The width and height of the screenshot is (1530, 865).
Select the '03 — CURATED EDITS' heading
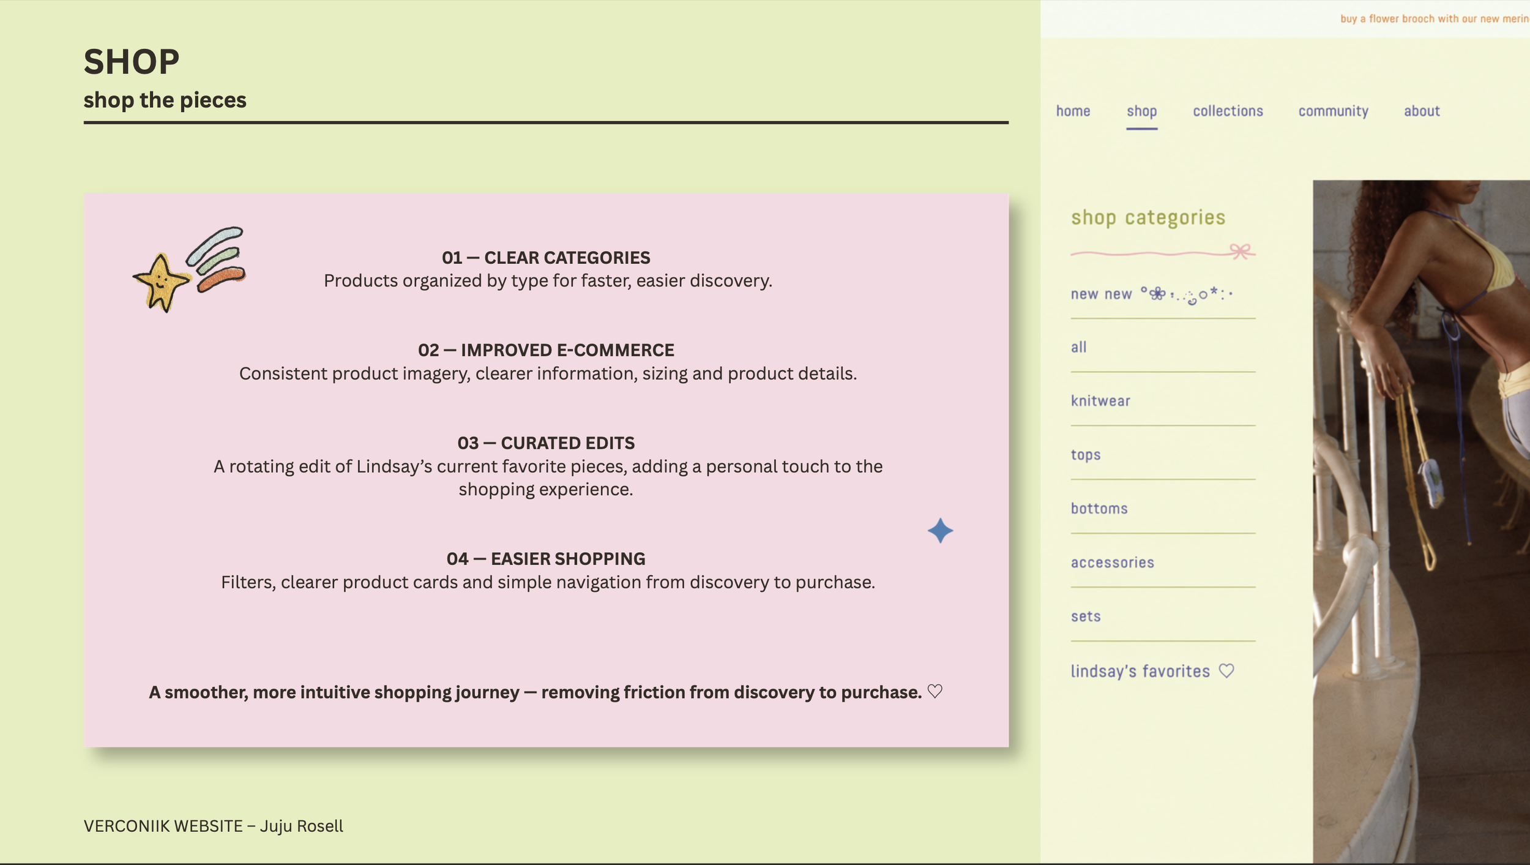point(546,443)
